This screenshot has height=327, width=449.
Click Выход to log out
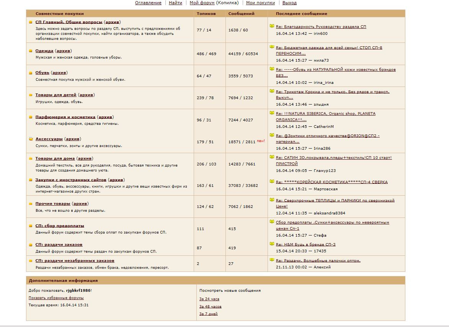[289, 3]
